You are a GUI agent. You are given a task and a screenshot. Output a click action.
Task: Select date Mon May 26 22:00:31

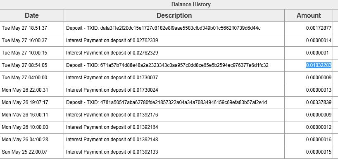[25, 90]
